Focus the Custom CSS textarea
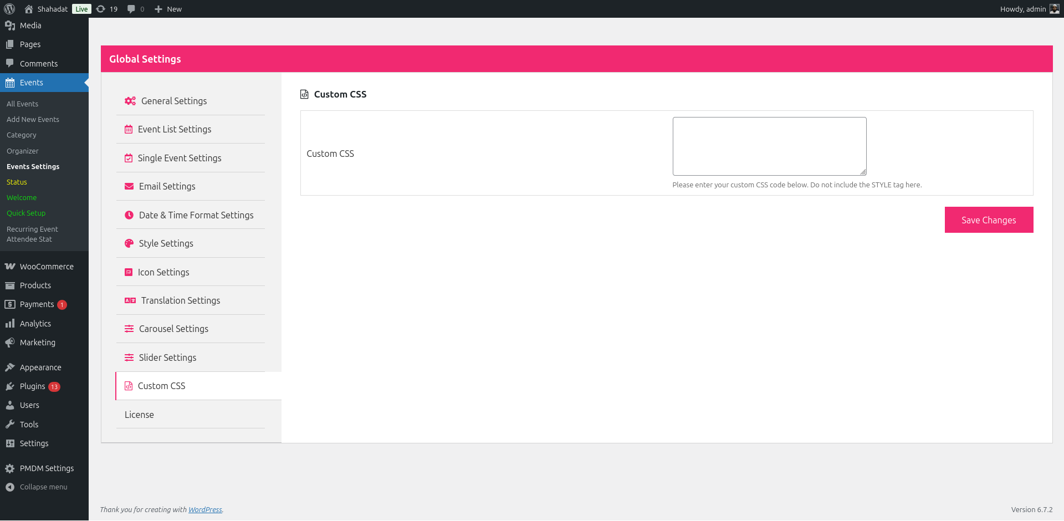 [769, 146]
